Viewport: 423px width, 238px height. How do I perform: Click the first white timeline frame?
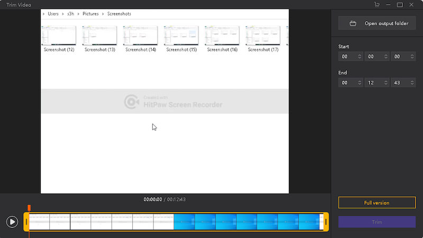39,222
